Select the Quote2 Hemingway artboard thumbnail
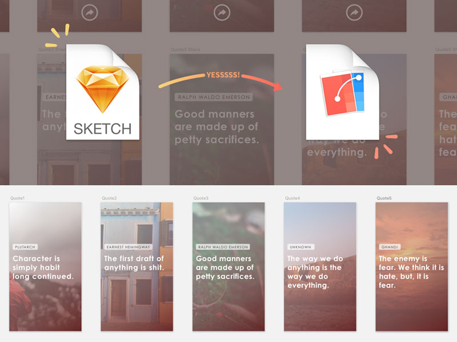 (x=137, y=267)
